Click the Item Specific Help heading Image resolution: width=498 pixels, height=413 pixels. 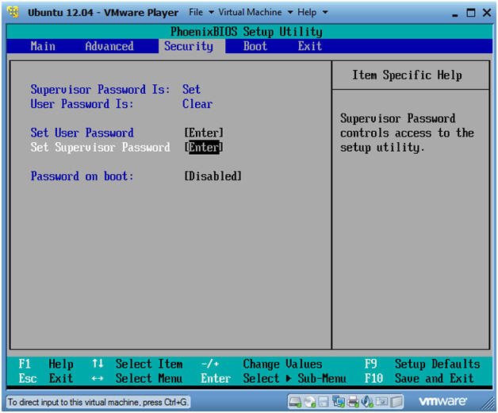click(x=407, y=75)
